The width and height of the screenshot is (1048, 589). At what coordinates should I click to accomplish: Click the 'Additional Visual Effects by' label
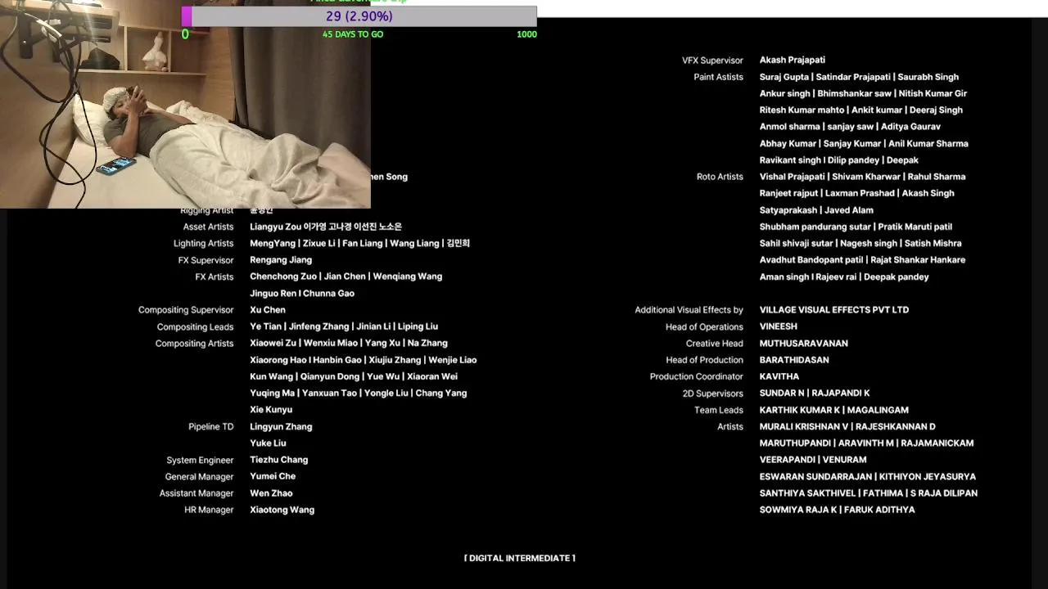click(x=689, y=310)
